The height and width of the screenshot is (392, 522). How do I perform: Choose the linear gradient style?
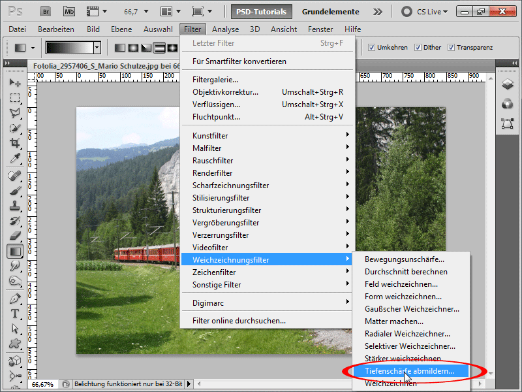pos(120,48)
